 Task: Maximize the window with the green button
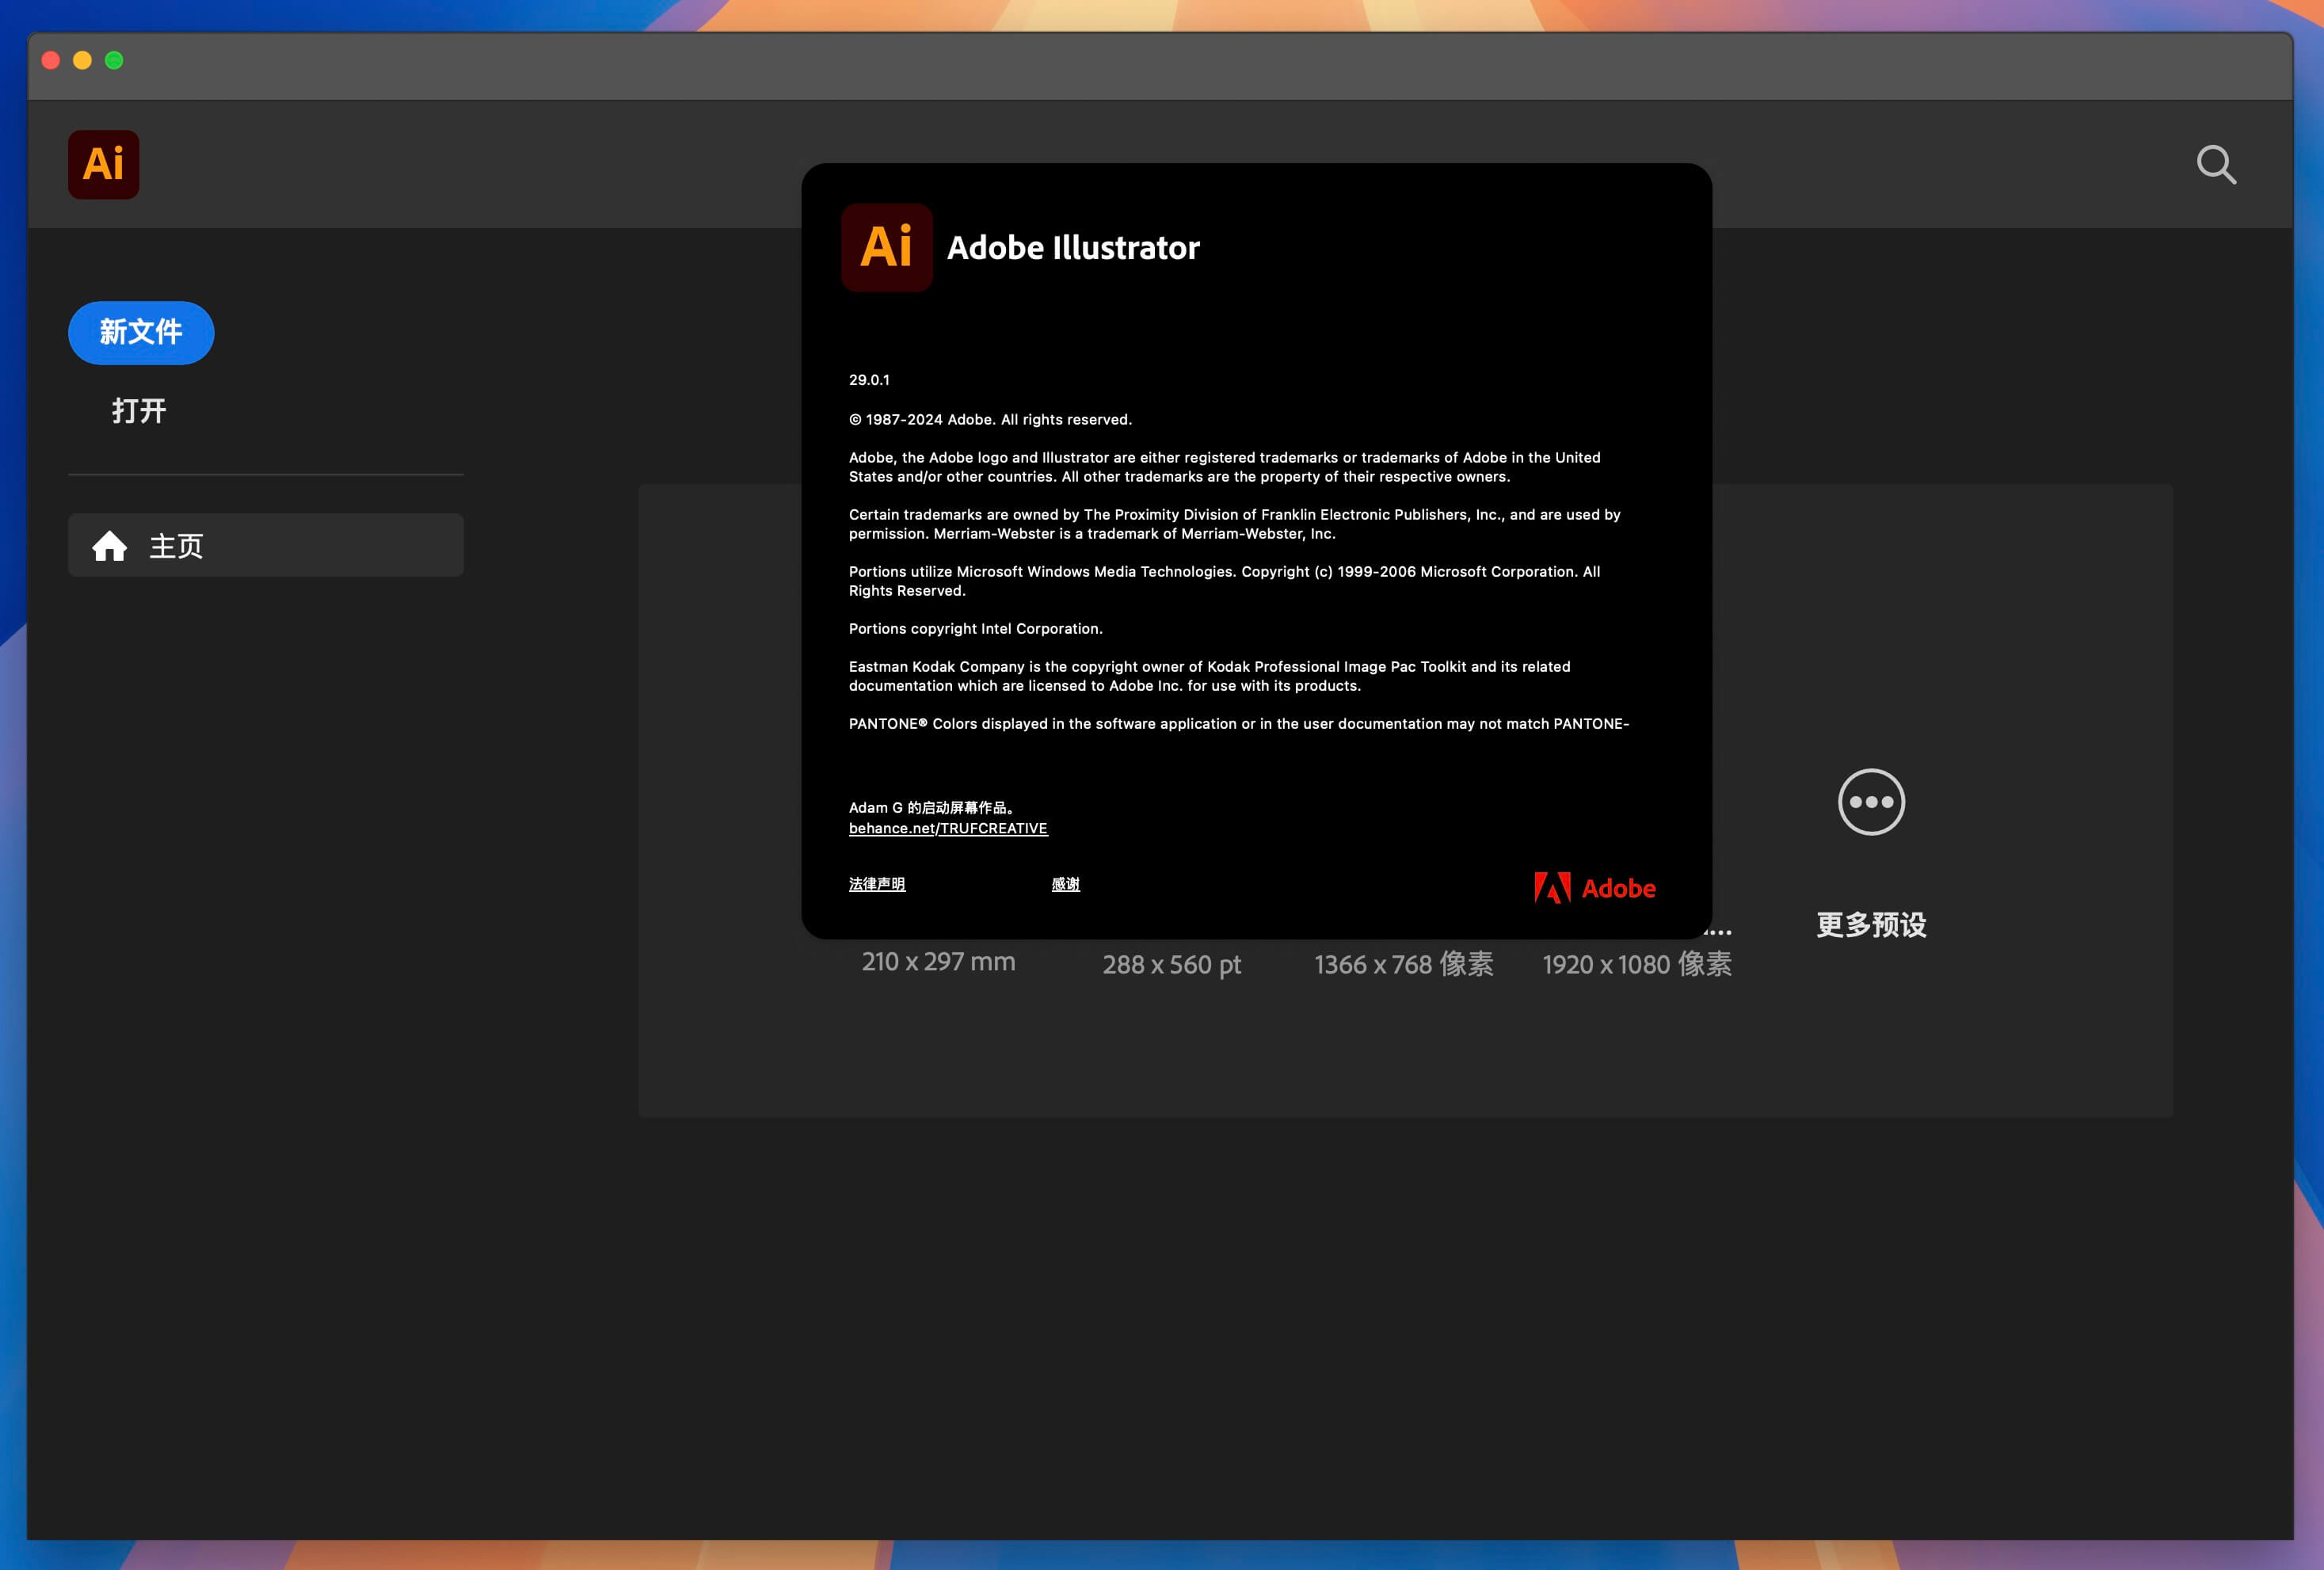(x=115, y=61)
